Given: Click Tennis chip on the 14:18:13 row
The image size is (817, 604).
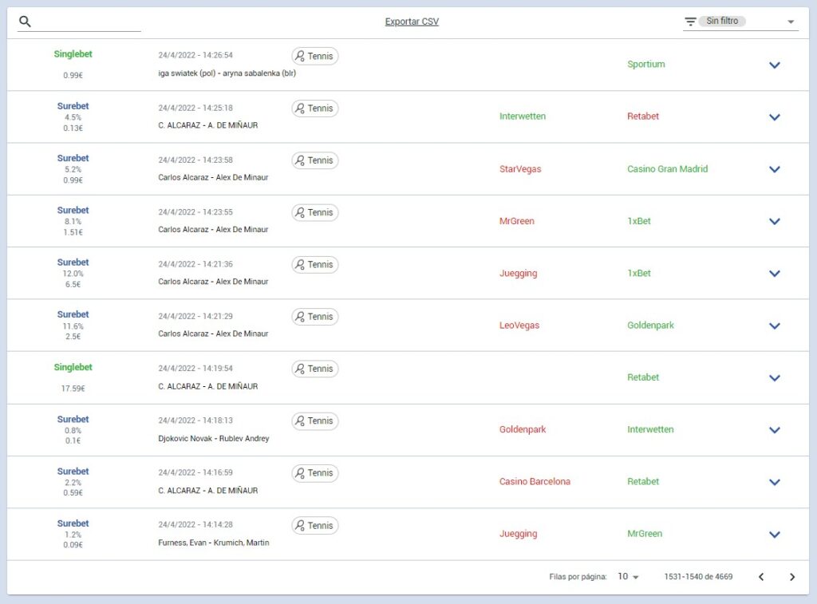Looking at the screenshot, I should point(314,420).
